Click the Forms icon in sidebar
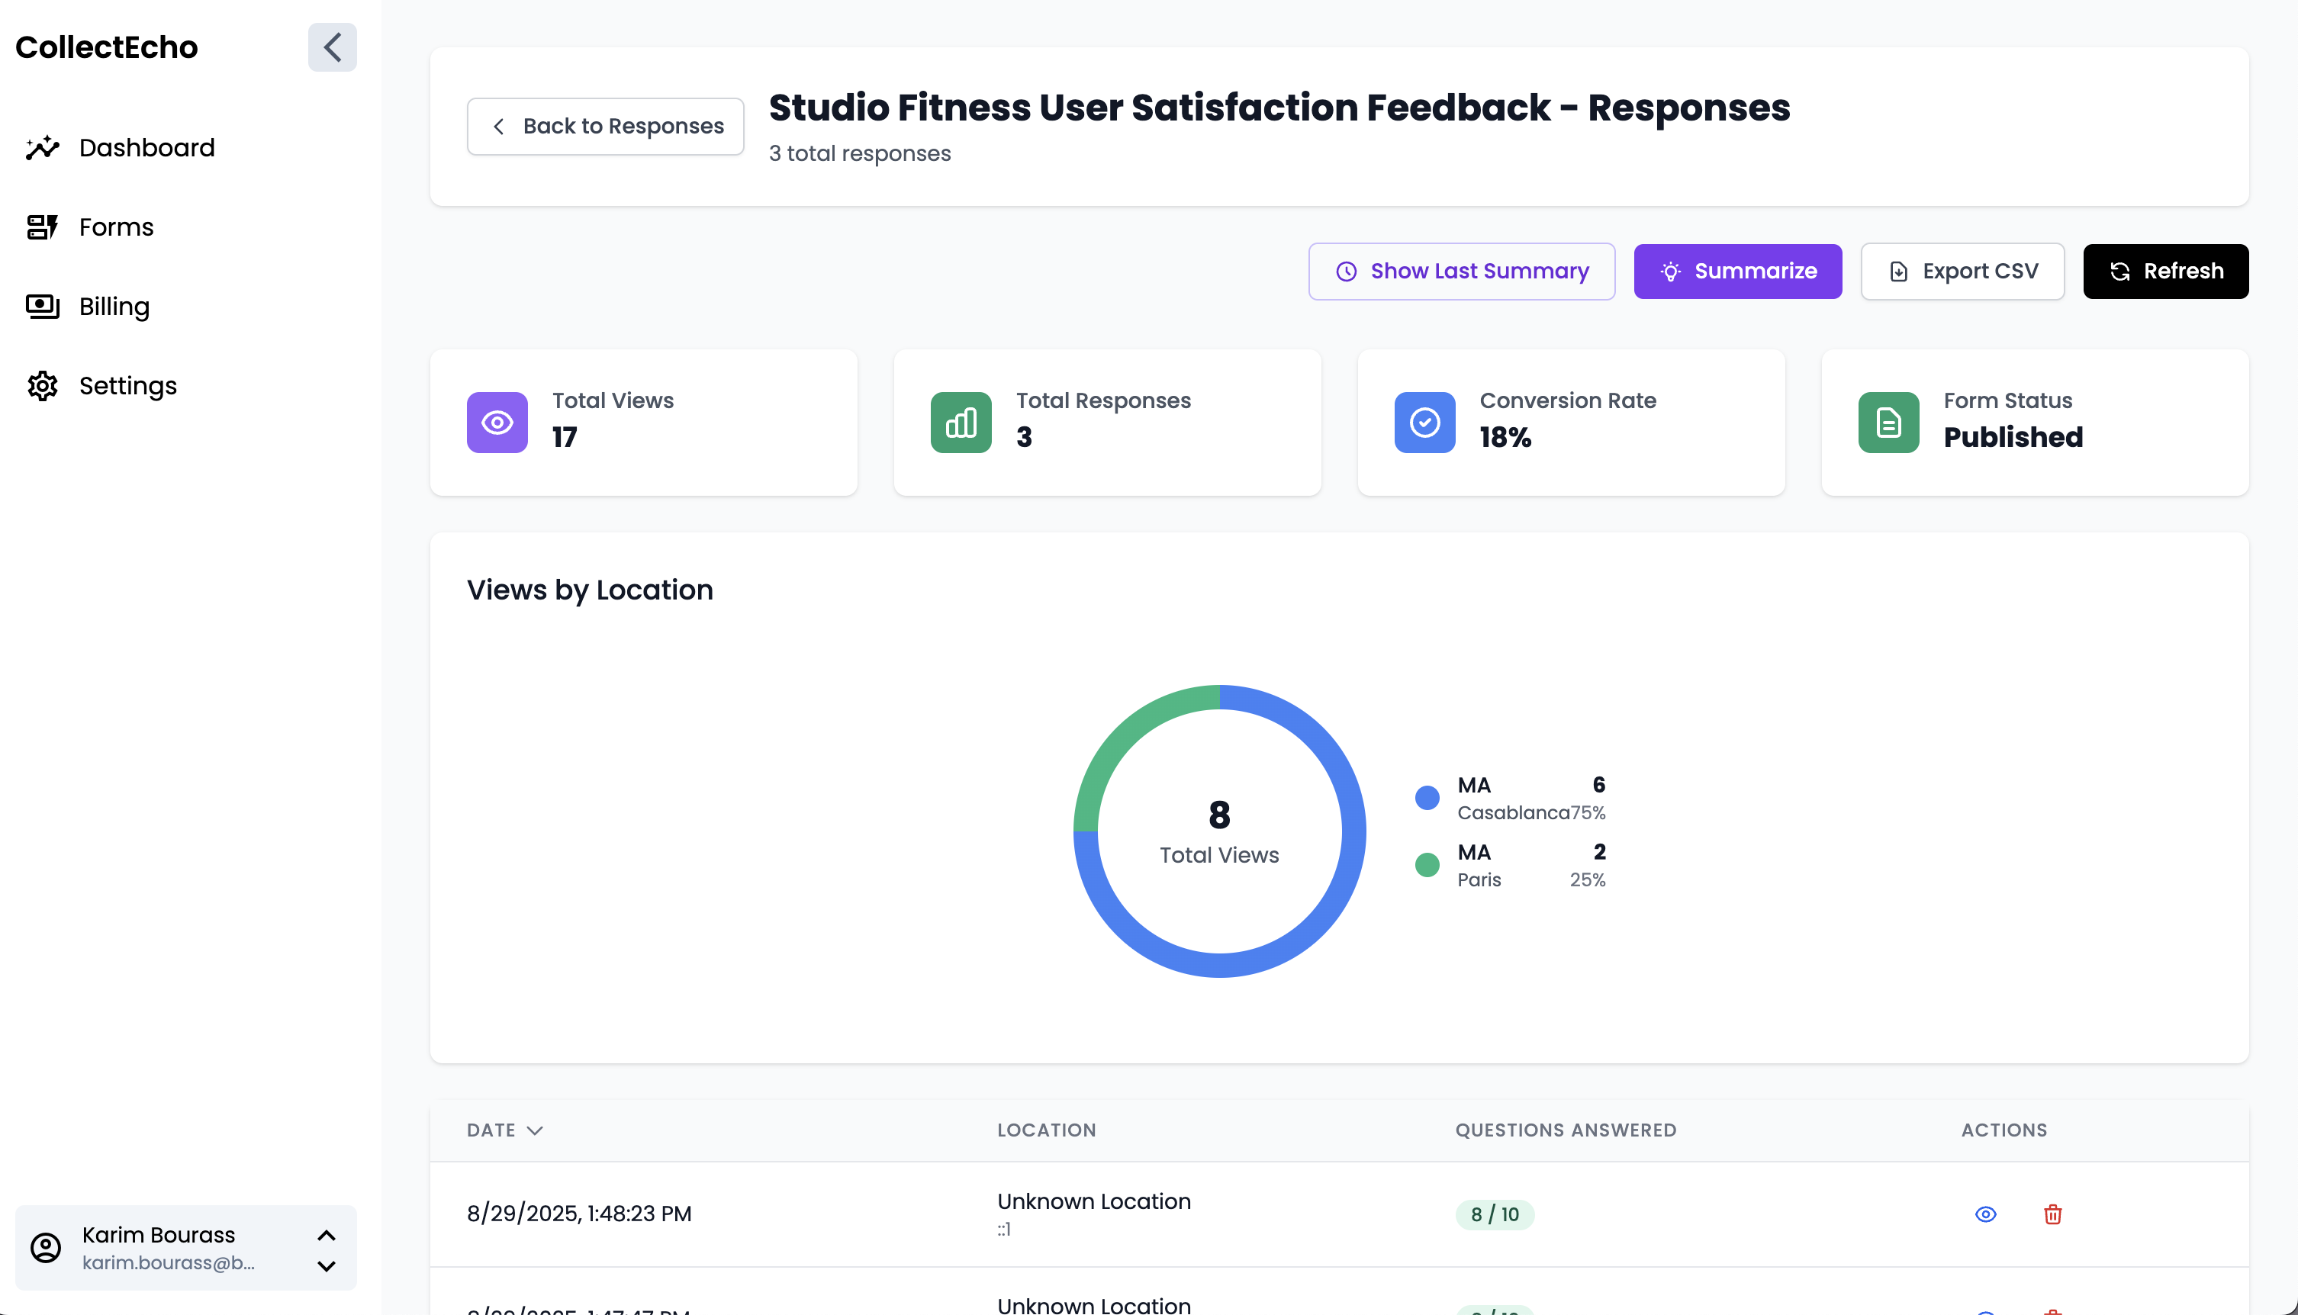This screenshot has height=1315, width=2298. pos(43,227)
